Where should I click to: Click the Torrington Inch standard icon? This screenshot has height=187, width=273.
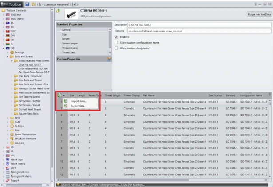tap(8, 172)
